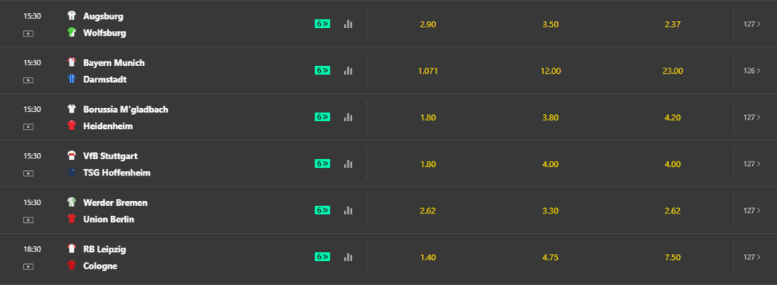View statistics bars icon for VfB Stuttgart match
This screenshot has height=285, width=777.
(348, 164)
